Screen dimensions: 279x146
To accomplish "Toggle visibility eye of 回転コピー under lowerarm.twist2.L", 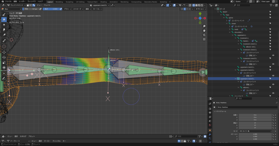I will coord(273,55).
